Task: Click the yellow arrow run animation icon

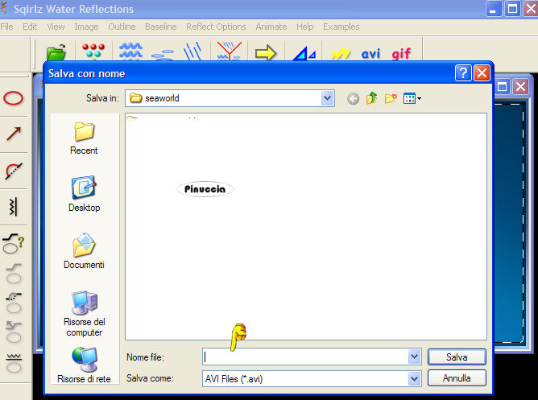Action: pyautogui.click(x=266, y=53)
